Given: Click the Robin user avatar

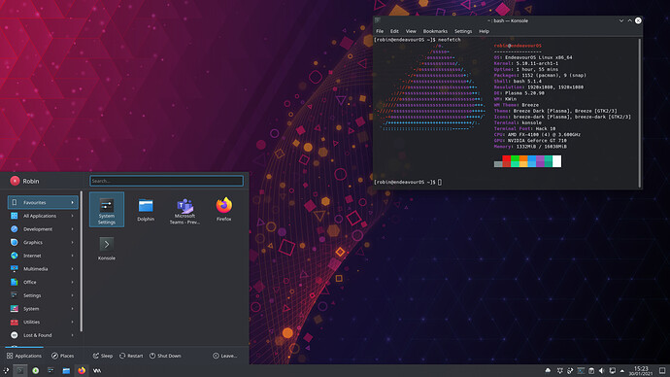Looking at the screenshot, I should [15, 181].
